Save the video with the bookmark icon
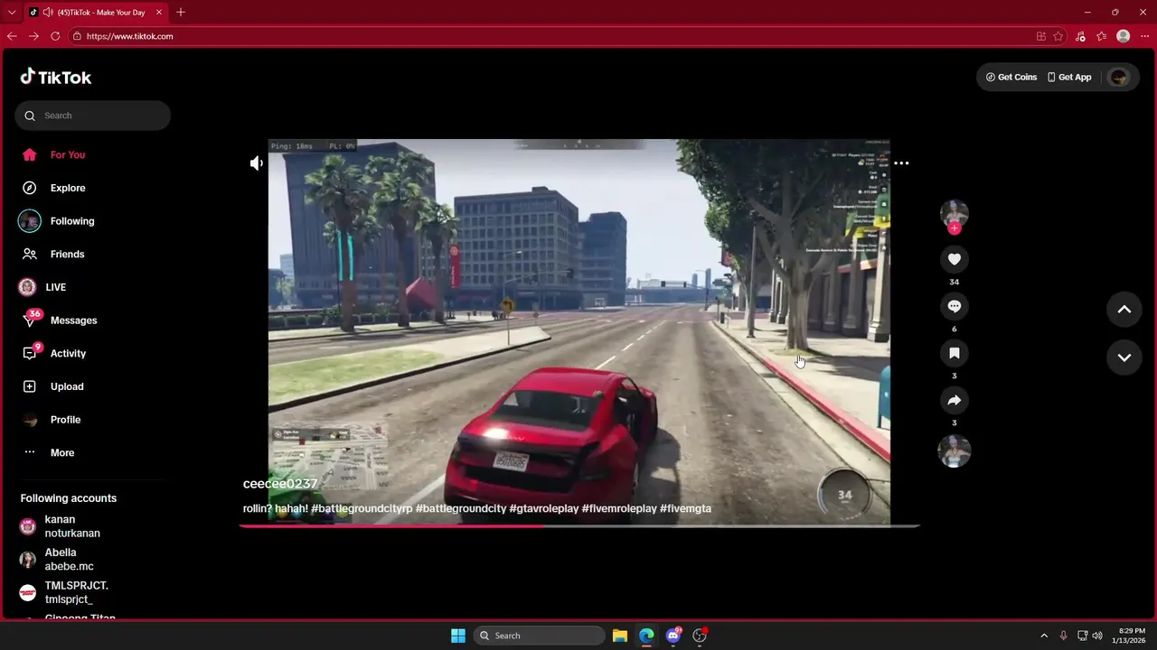This screenshot has width=1157, height=650. coord(955,353)
